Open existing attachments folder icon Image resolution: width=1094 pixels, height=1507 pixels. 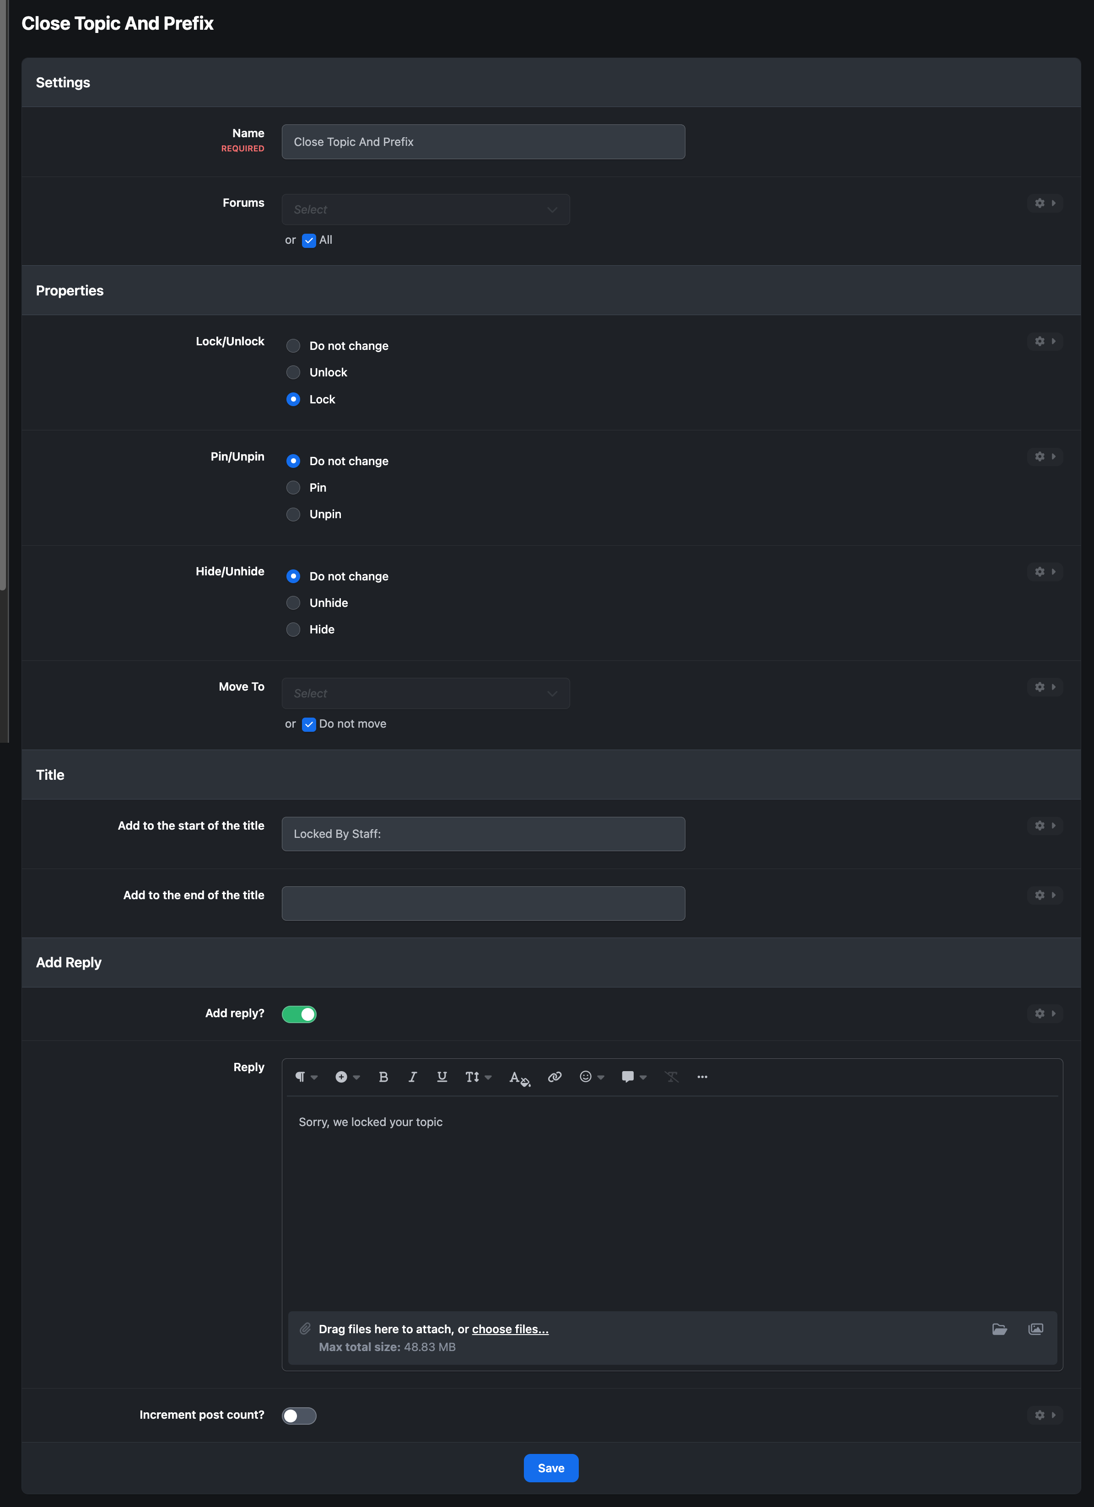pyautogui.click(x=999, y=1329)
